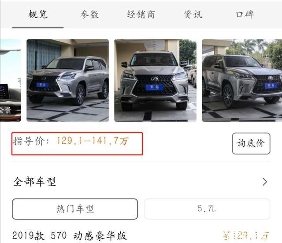
Task: Tap the blue plate on the front-view photo
Action: 155,87
